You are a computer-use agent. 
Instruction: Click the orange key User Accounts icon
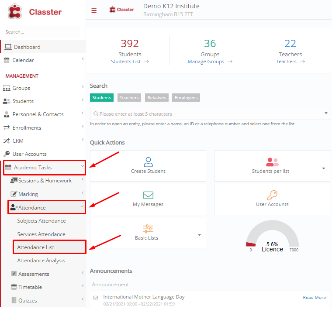[272, 195]
